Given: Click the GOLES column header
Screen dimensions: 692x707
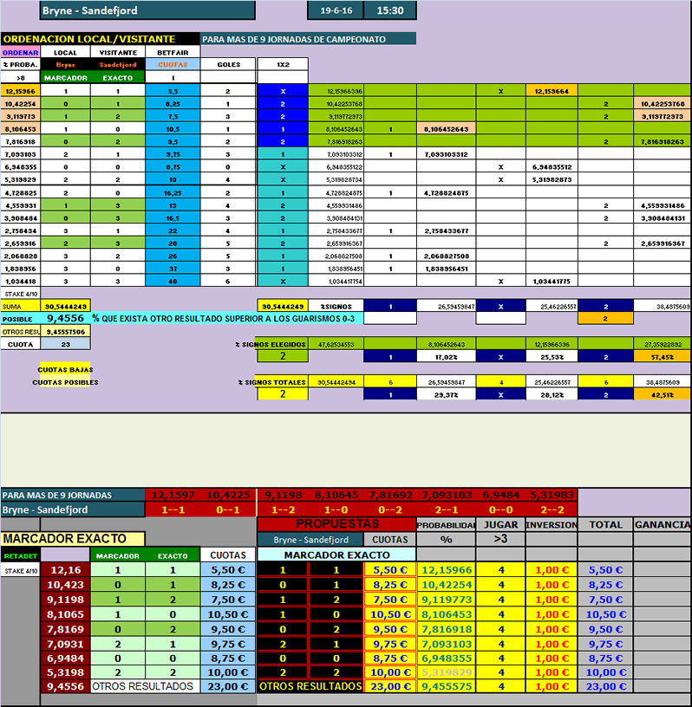Looking at the screenshot, I should [x=228, y=64].
